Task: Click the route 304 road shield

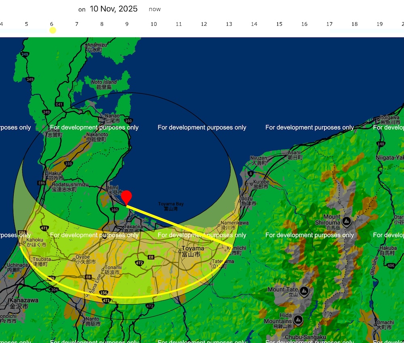Action: [x=54, y=290]
